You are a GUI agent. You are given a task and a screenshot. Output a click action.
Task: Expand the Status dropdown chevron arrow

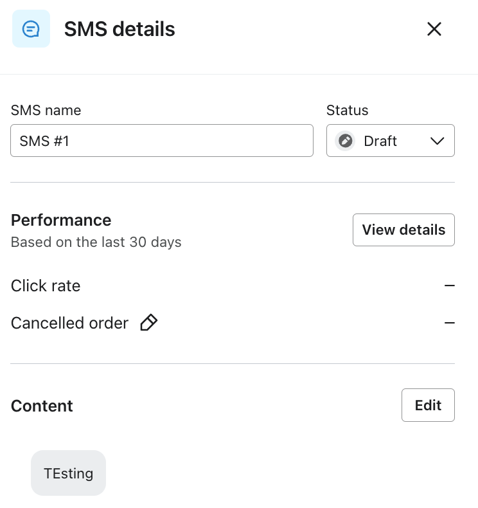pos(437,141)
